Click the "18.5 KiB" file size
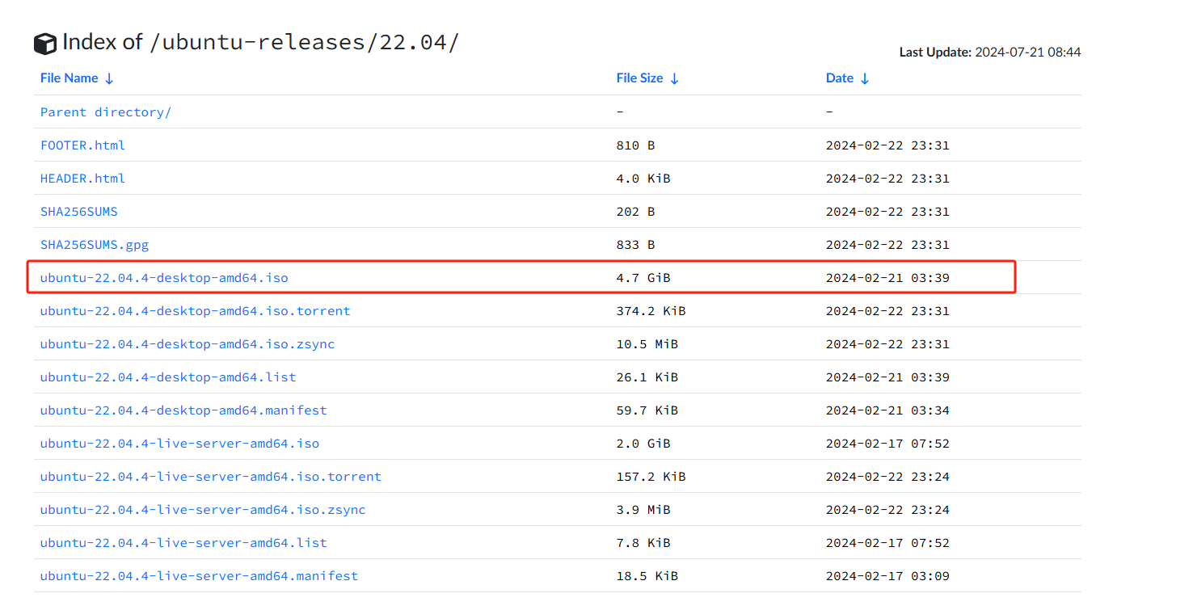Viewport: 1193px width, 606px height. [x=647, y=576]
